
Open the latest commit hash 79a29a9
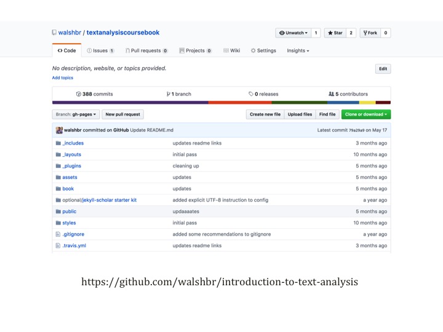pyautogui.click(x=356, y=130)
